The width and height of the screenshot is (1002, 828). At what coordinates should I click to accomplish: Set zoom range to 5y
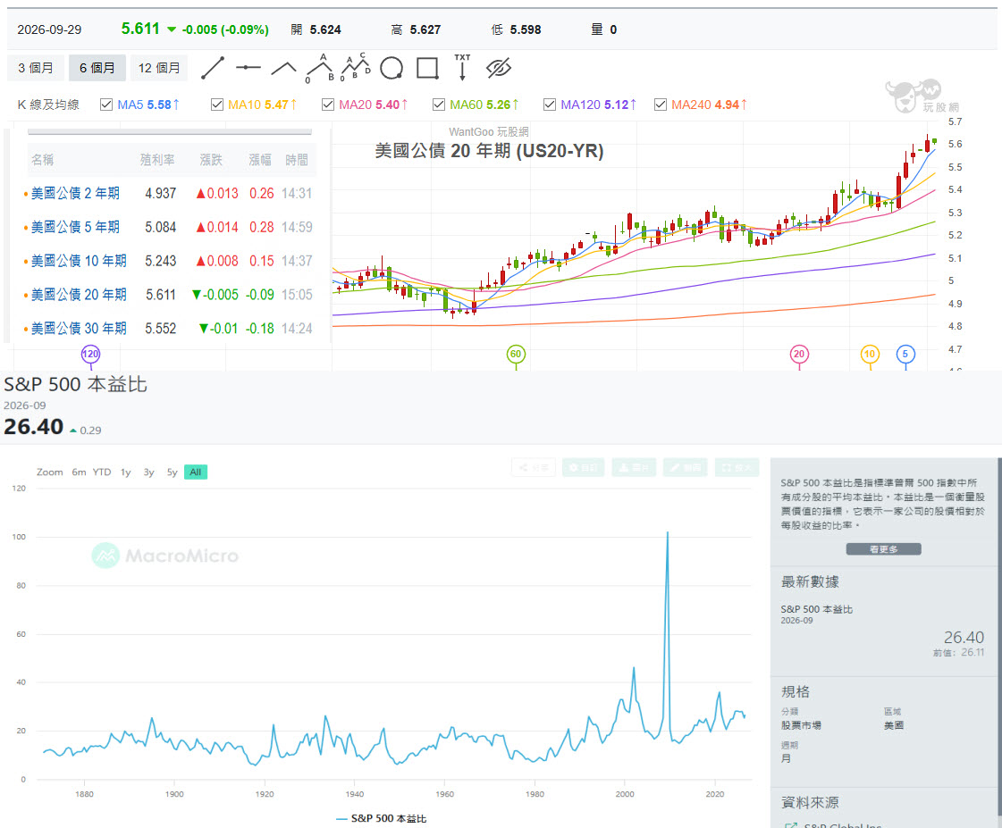click(172, 472)
